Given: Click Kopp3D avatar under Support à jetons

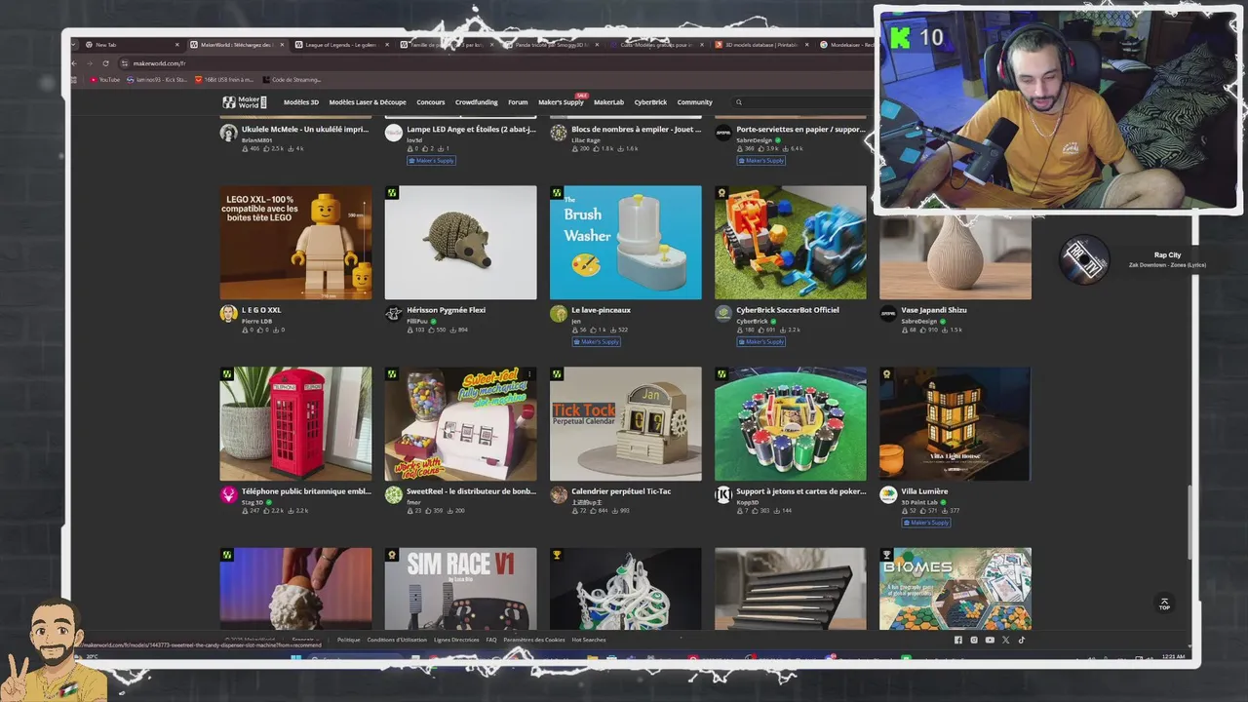Looking at the screenshot, I should click(x=722, y=495).
